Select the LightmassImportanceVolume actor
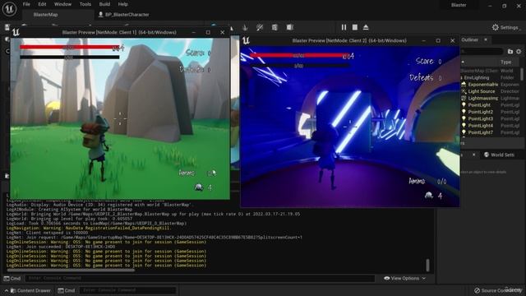Image resolution: width=526 pixels, height=296 pixels. point(490,99)
